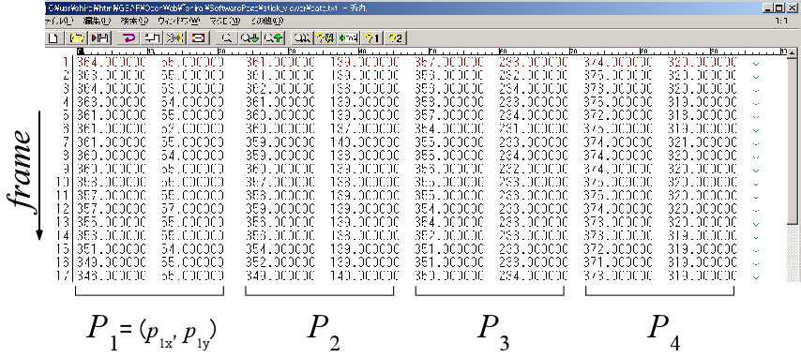Open the 検索(S) menu

pos(135,21)
